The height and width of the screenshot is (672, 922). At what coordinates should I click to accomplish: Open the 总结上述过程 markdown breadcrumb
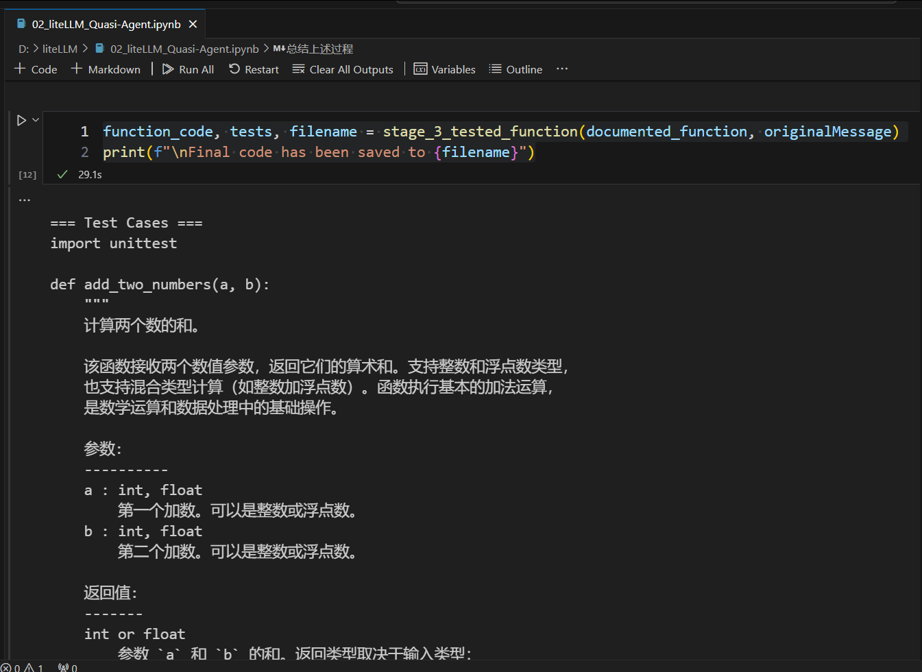click(313, 49)
